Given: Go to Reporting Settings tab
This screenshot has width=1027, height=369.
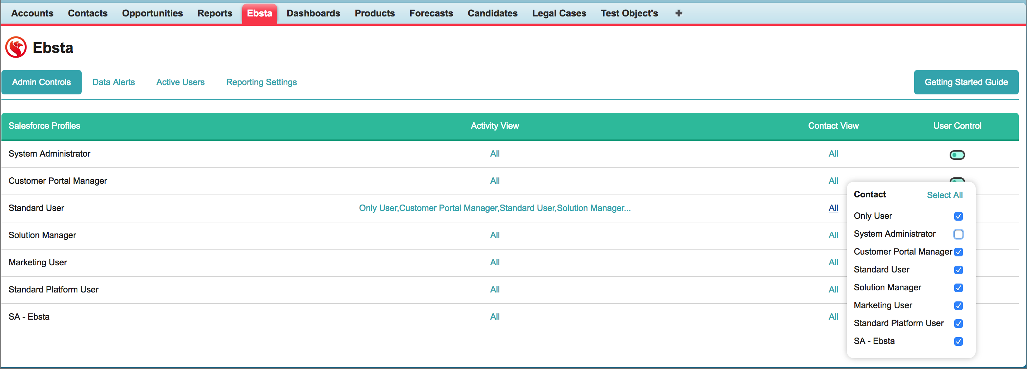Looking at the screenshot, I should click(x=261, y=82).
